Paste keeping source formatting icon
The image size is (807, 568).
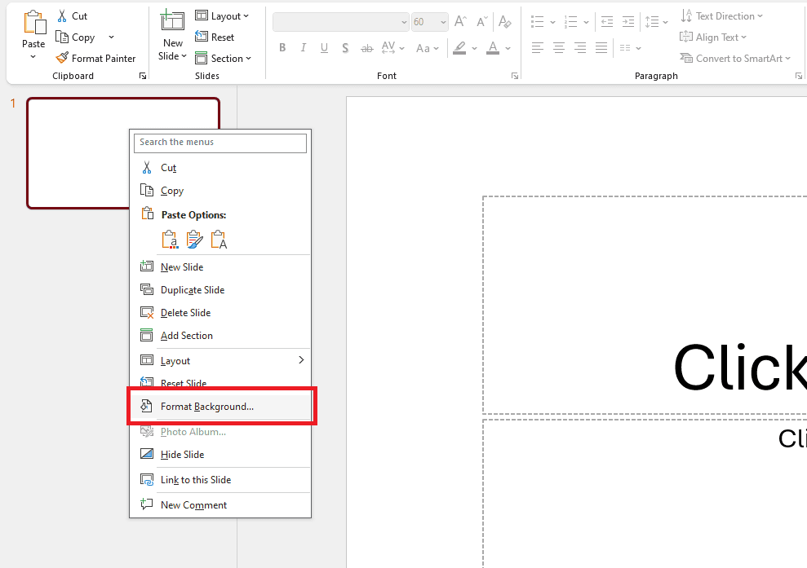click(194, 240)
